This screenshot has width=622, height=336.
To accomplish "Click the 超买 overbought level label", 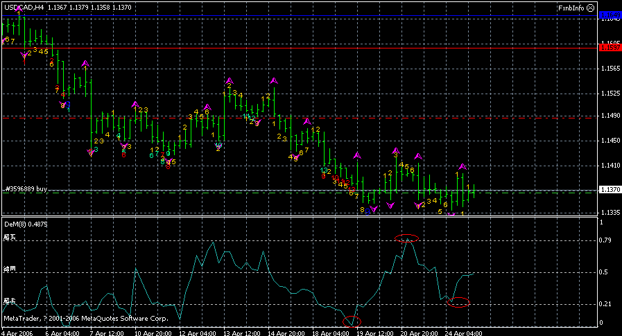I will click(x=9, y=238).
